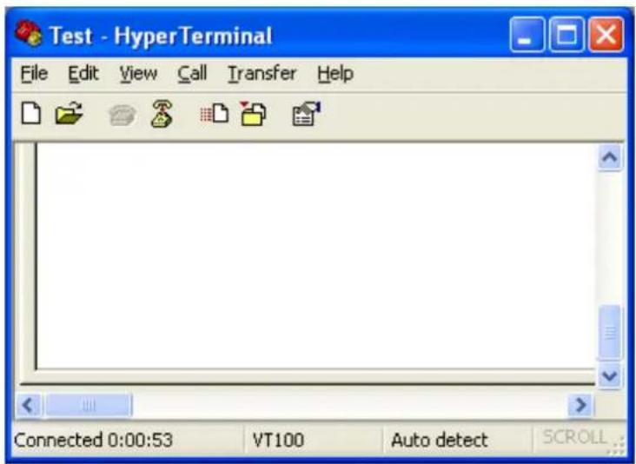The width and height of the screenshot is (636, 464).
Task: Click the Receive file toolbar icon
Action: pos(253,114)
